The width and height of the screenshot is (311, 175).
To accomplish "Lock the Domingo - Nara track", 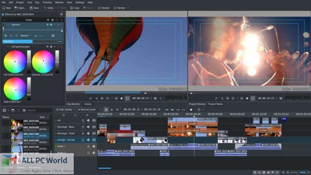I will point(83,127).
